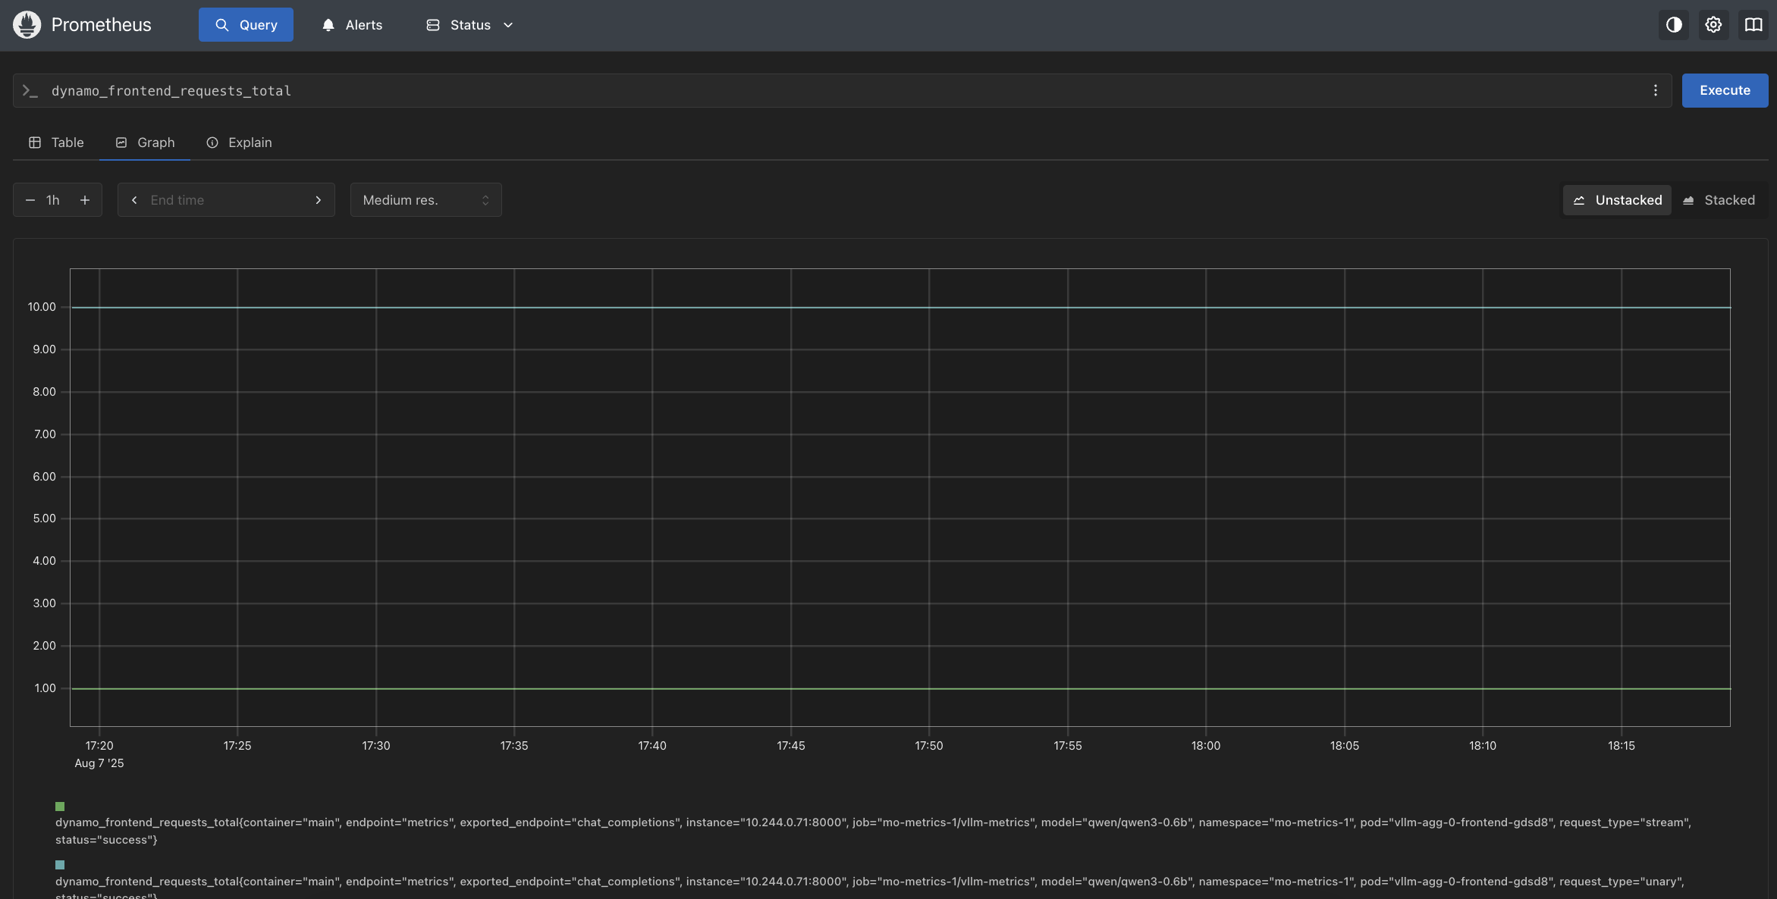
Task: Click the Execute button
Action: [x=1725, y=90]
